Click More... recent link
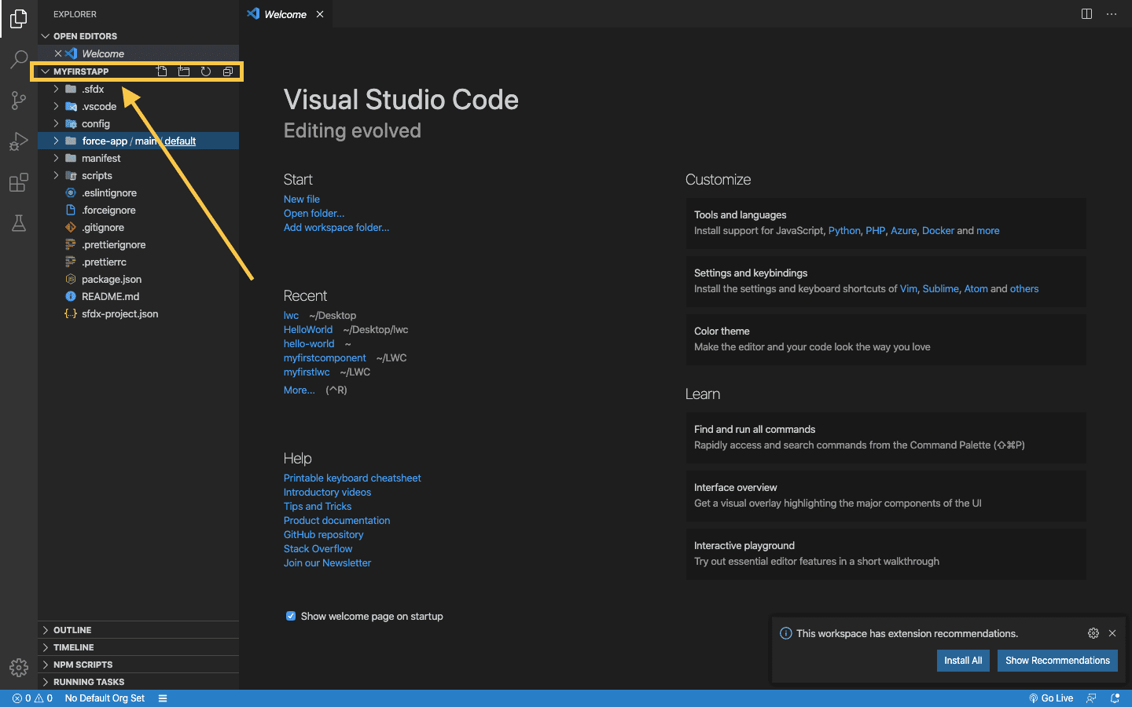The width and height of the screenshot is (1132, 707). pos(300,390)
